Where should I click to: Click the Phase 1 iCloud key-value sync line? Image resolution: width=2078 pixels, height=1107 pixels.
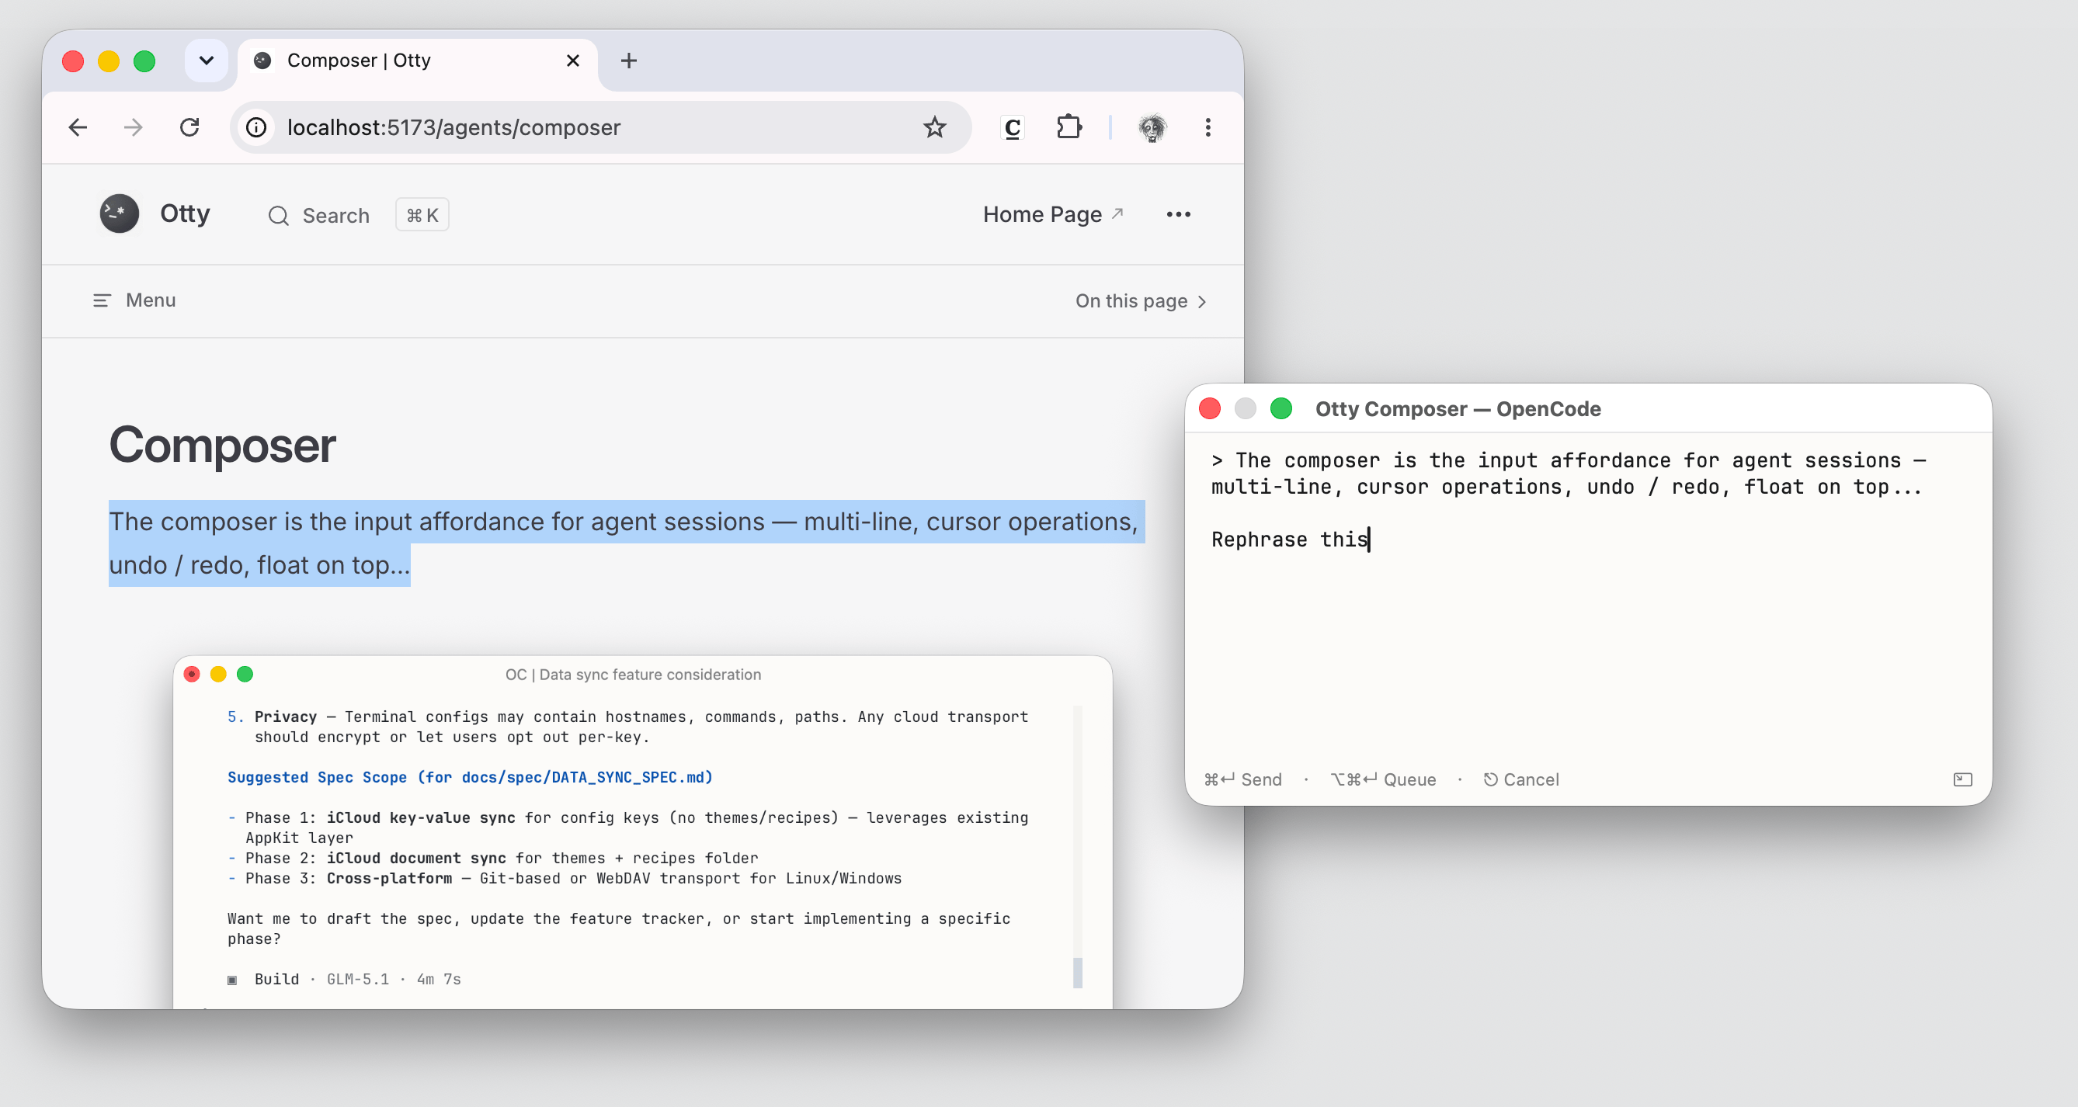pos(627,828)
